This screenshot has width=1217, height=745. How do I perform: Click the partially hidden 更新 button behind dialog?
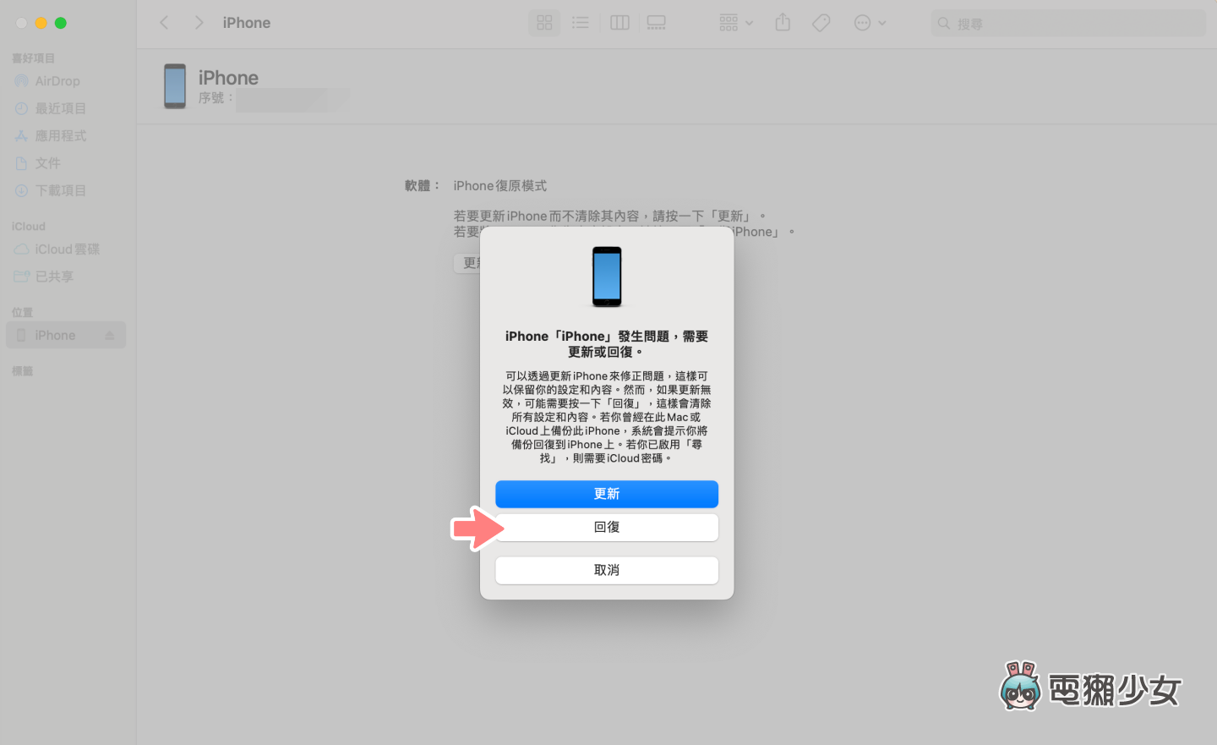click(467, 263)
